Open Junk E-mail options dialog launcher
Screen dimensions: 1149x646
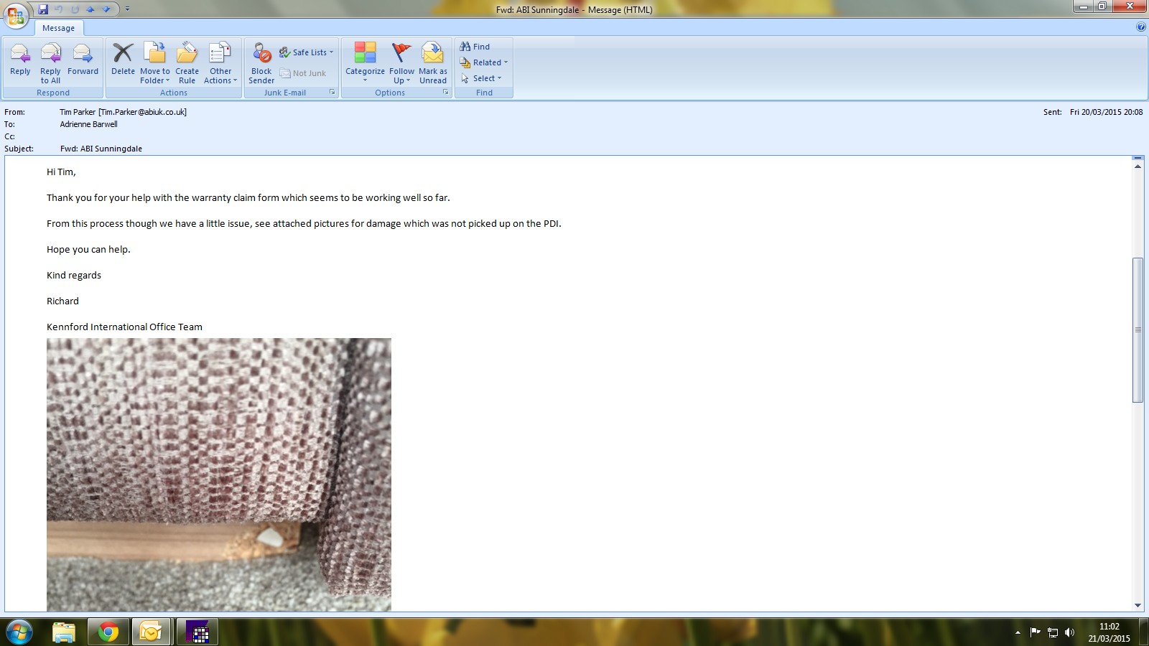coord(332,93)
